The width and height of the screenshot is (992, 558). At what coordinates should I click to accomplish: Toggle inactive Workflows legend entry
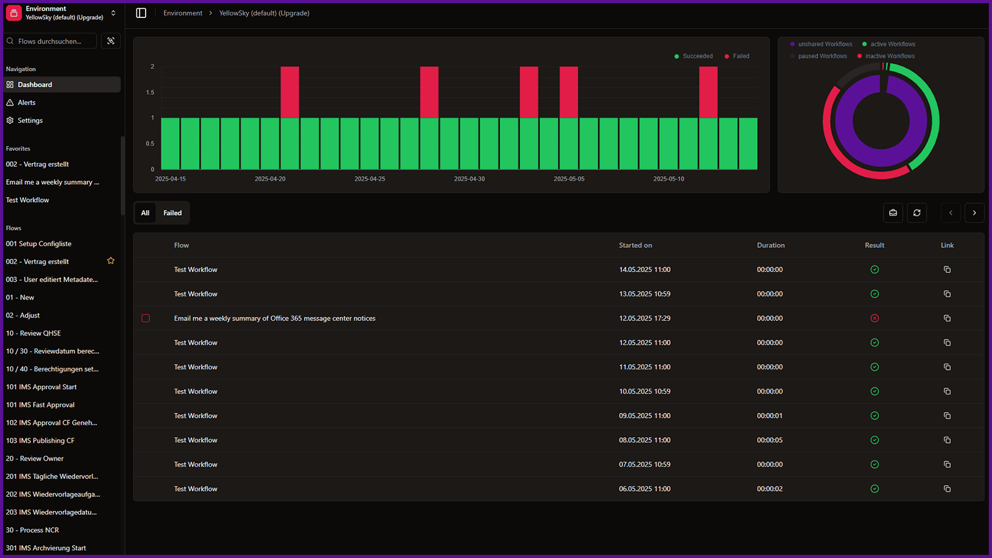886,56
